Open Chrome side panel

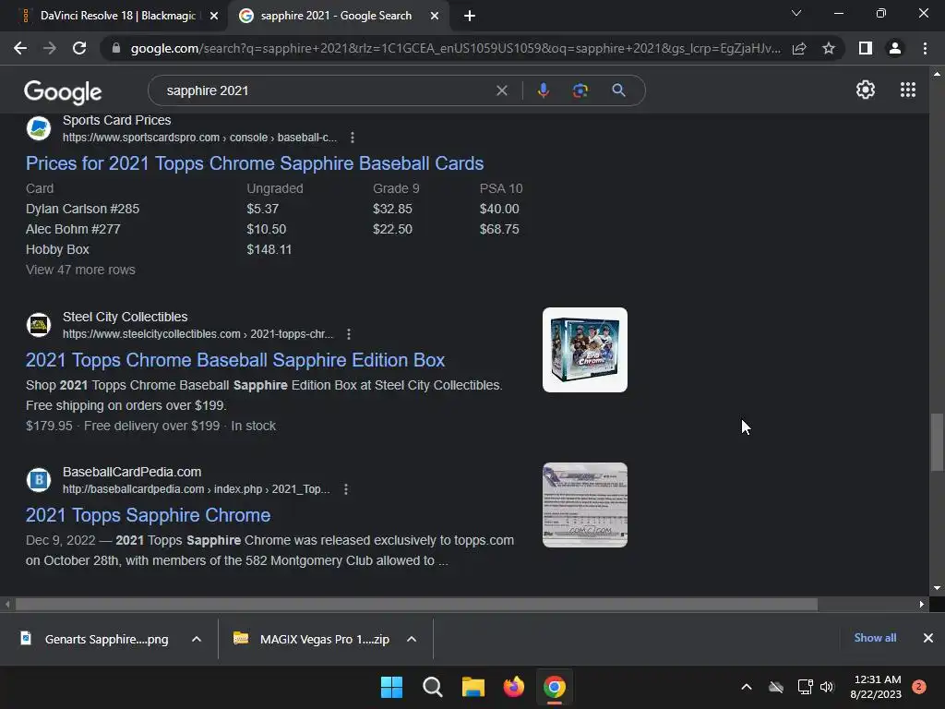[x=865, y=48]
